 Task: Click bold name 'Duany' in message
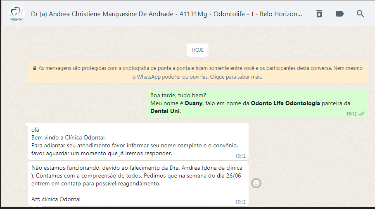point(194,103)
